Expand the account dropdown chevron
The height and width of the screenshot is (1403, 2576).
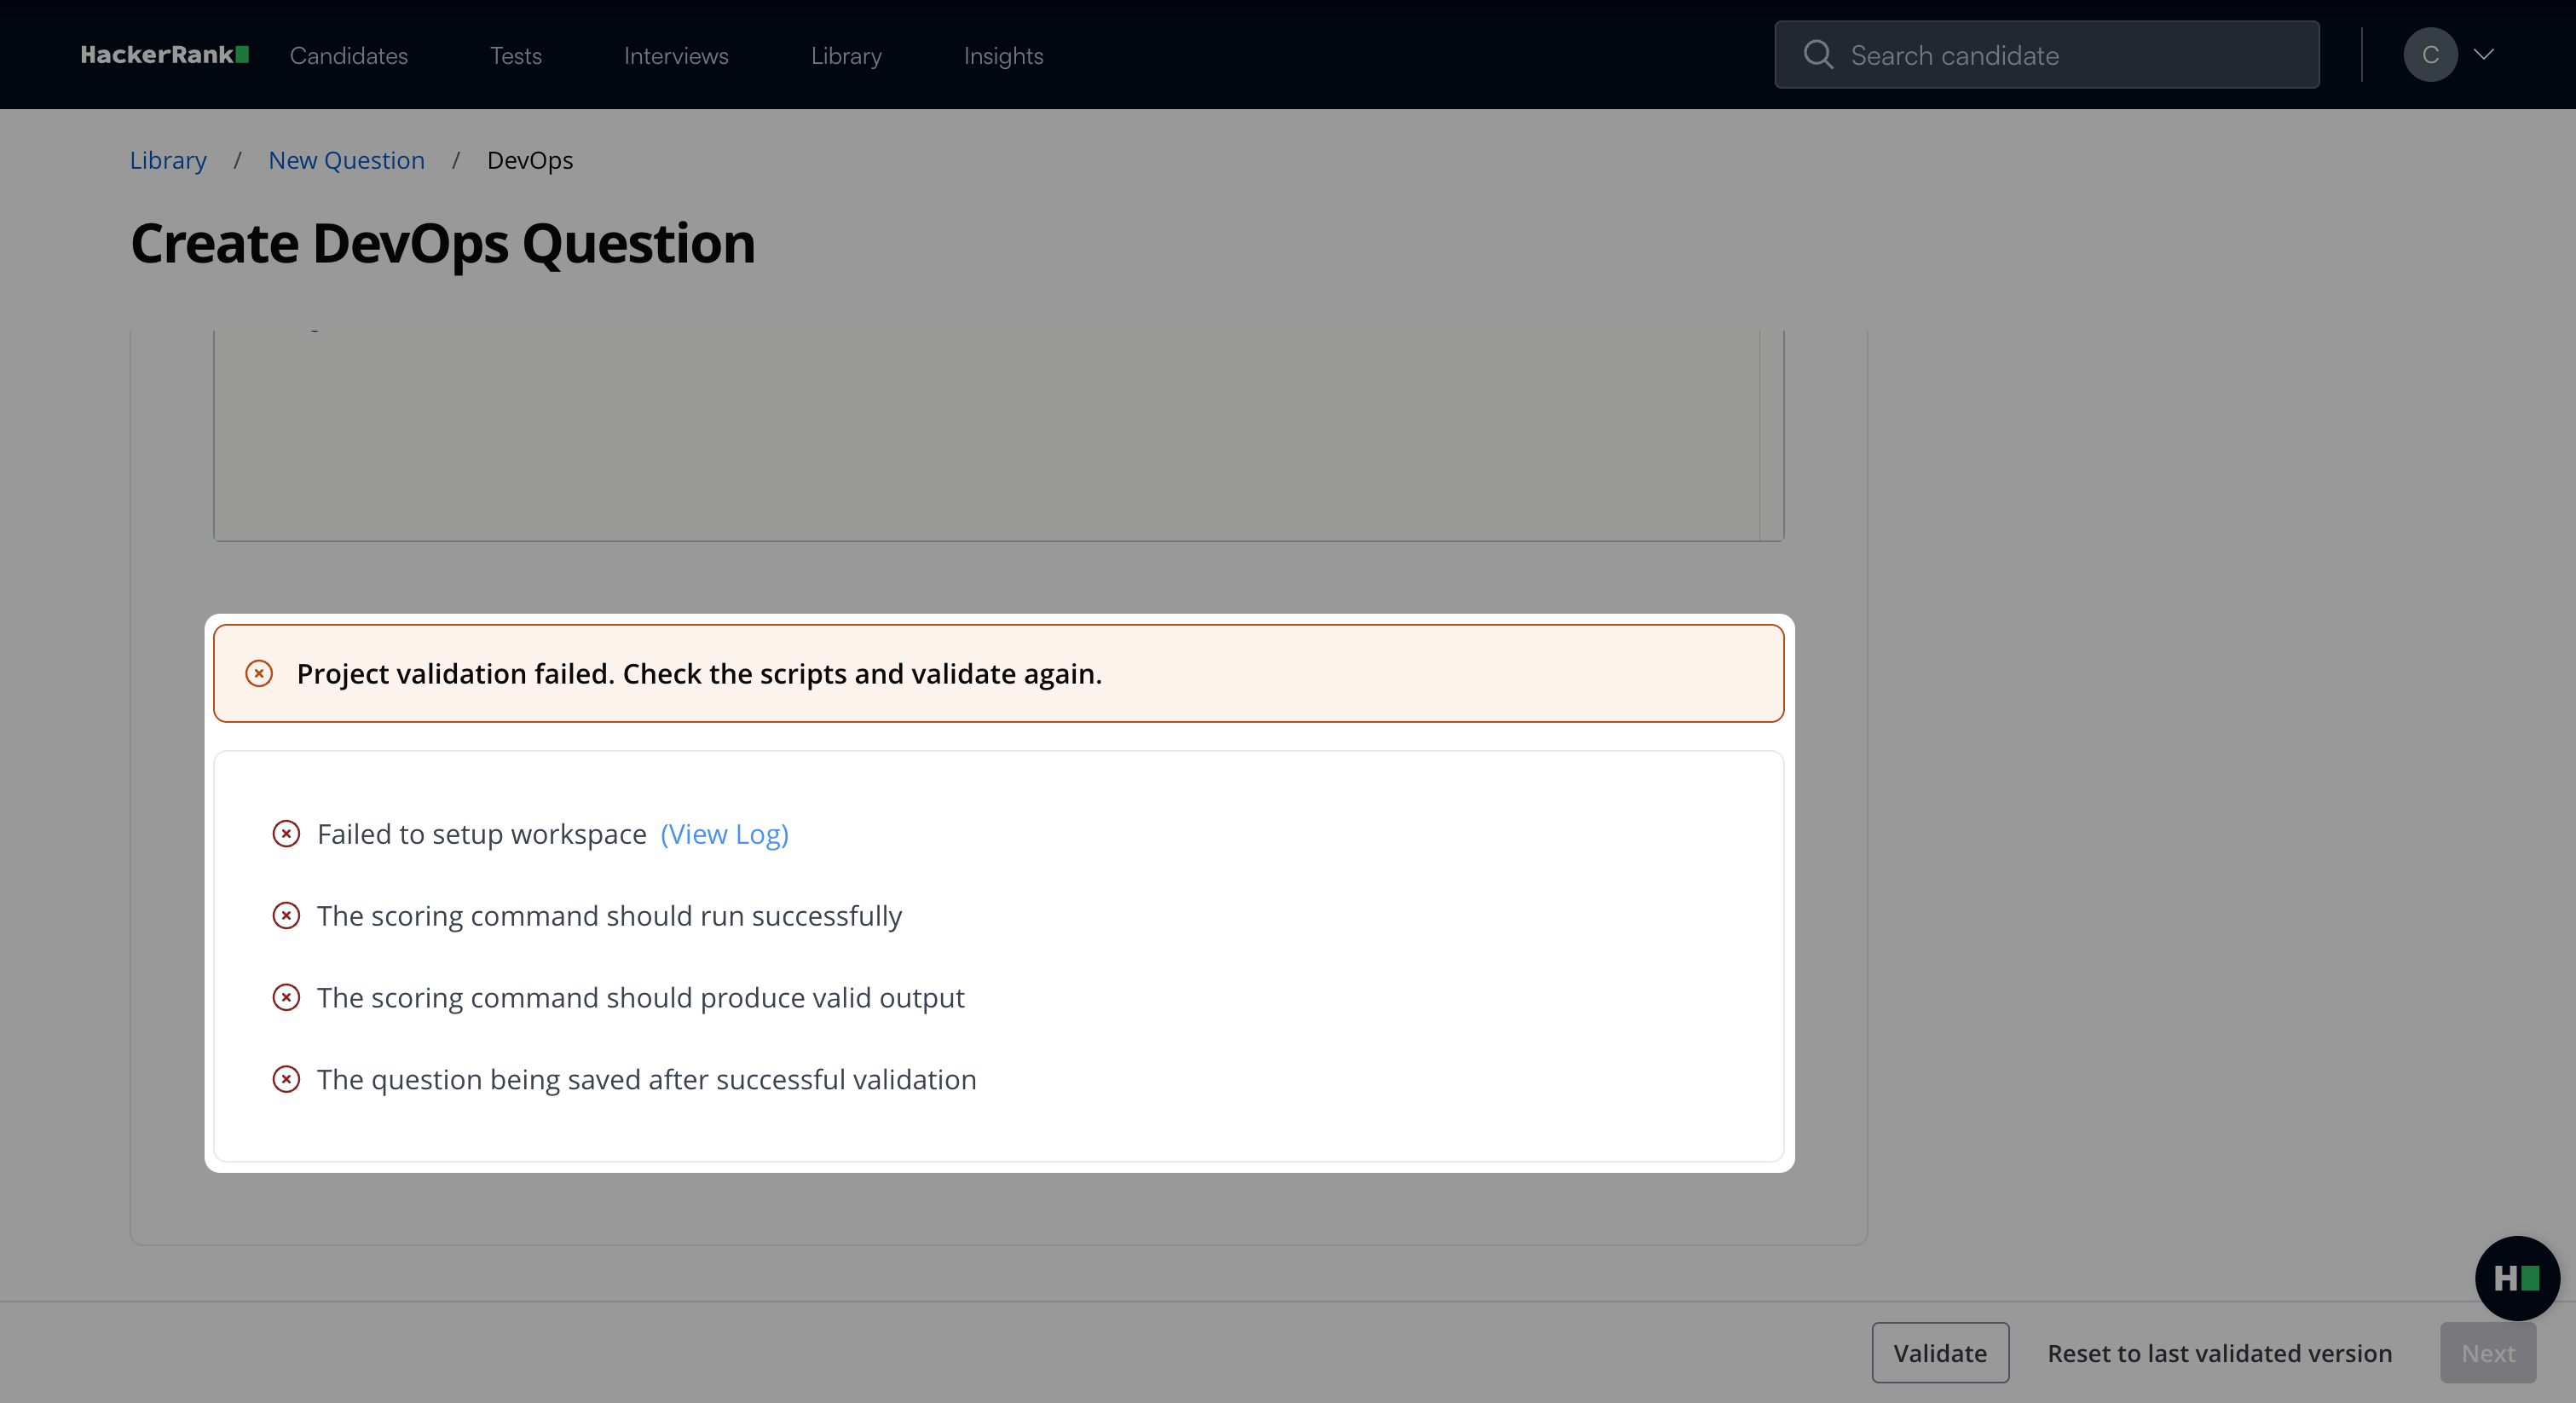[x=2484, y=55]
